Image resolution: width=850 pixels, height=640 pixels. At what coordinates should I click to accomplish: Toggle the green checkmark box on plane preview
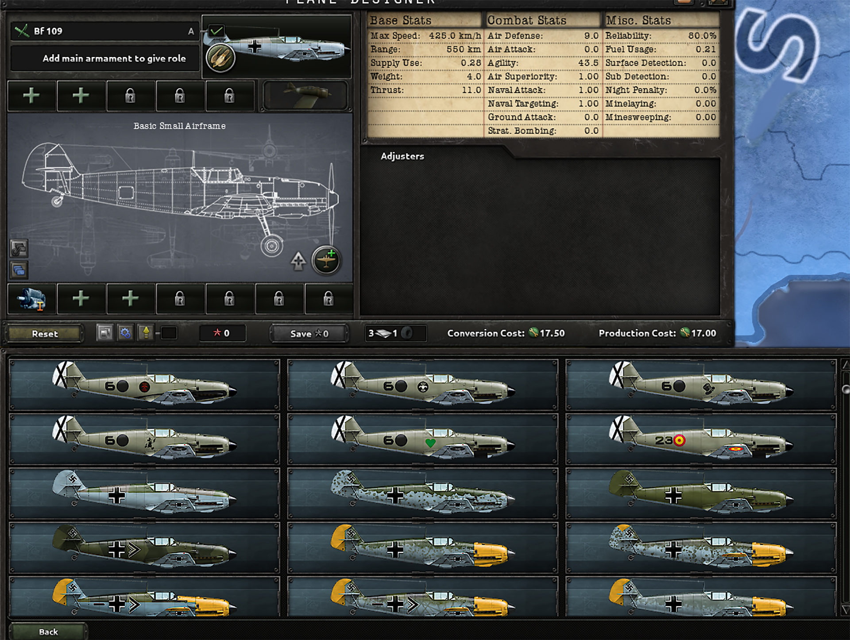point(216,31)
